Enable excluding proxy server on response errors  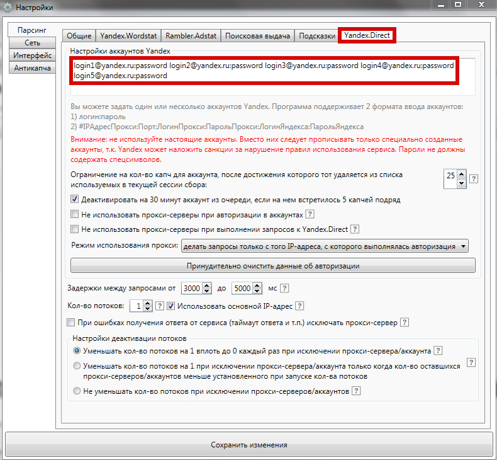click(70, 322)
